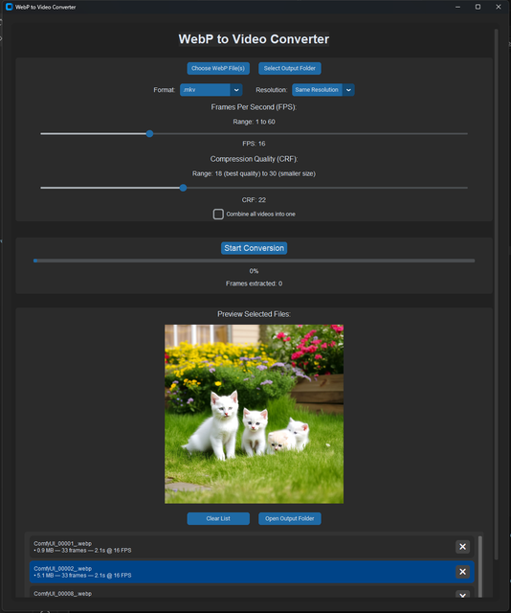
Task: Click the Choose WebP File(s) button
Action: coord(218,68)
